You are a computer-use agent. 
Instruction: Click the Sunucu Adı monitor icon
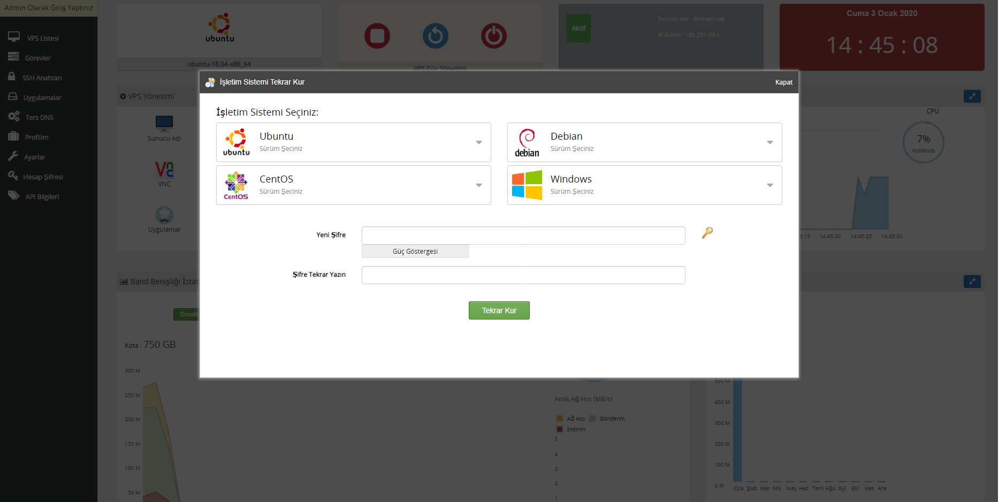164,124
